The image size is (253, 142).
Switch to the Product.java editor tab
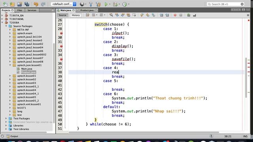pyautogui.click(x=87, y=10)
